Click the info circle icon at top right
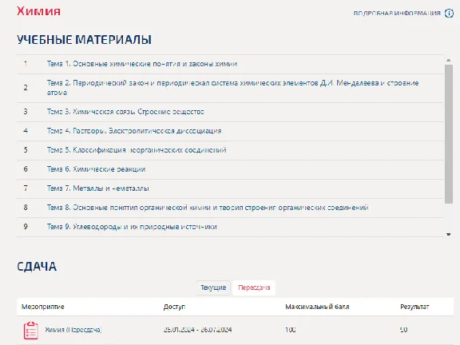460x345 pixels. coord(449,14)
